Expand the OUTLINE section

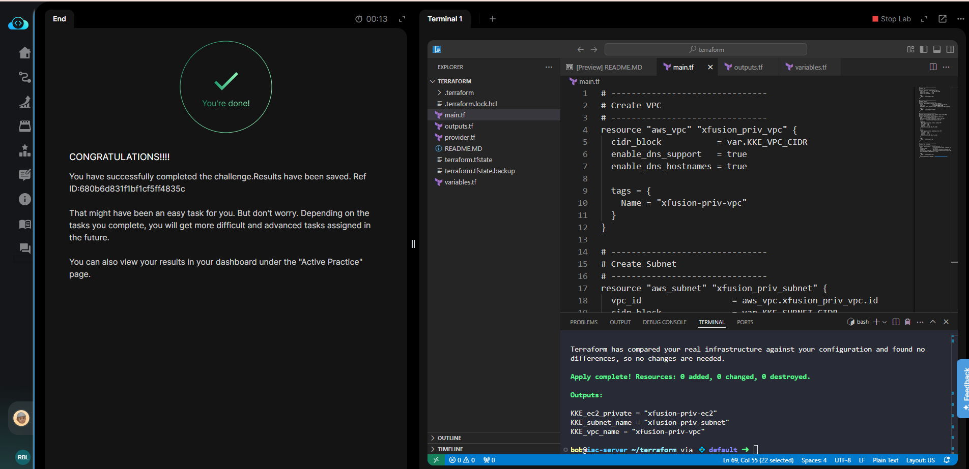[x=449, y=438]
